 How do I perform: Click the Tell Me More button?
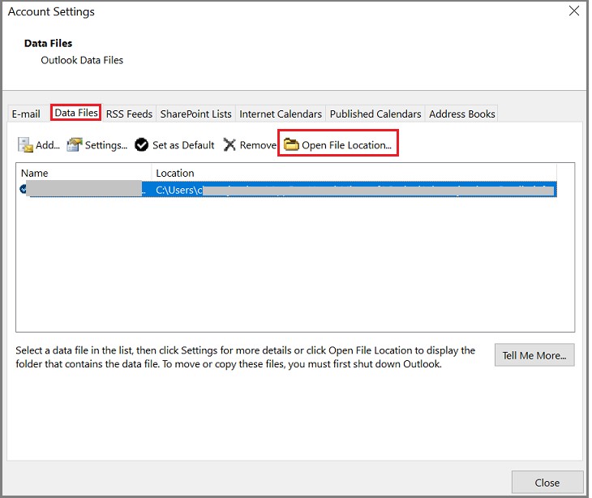(x=534, y=355)
